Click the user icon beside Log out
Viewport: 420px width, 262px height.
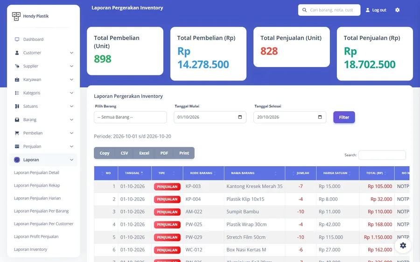pyautogui.click(x=368, y=10)
